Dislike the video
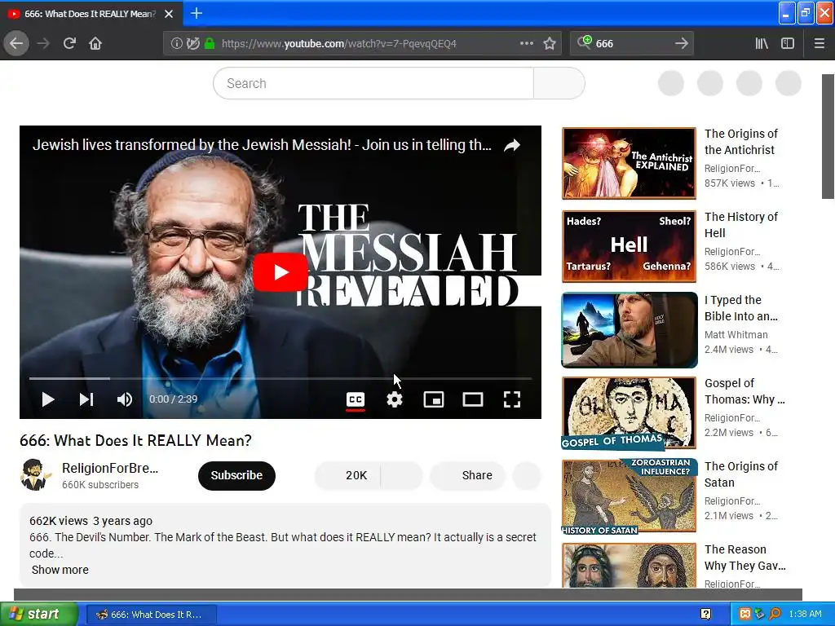835x626 pixels. (x=401, y=475)
